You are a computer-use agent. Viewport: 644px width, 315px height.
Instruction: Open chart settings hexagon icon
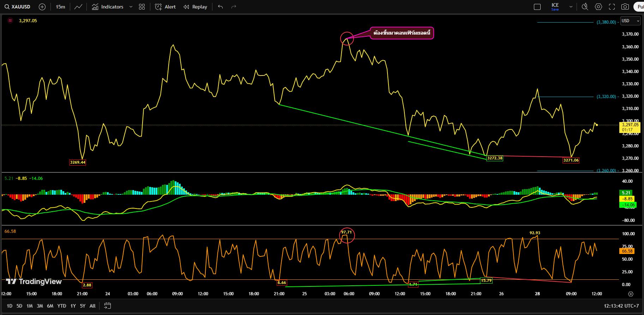[598, 7]
